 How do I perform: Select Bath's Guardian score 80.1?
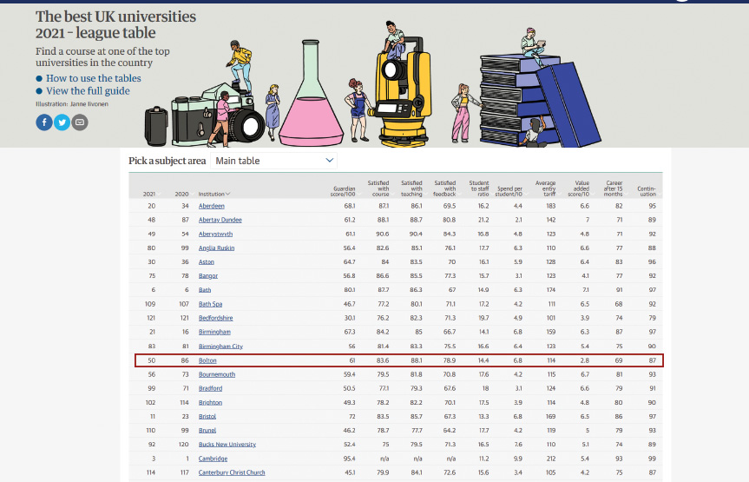(x=350, y=290)
